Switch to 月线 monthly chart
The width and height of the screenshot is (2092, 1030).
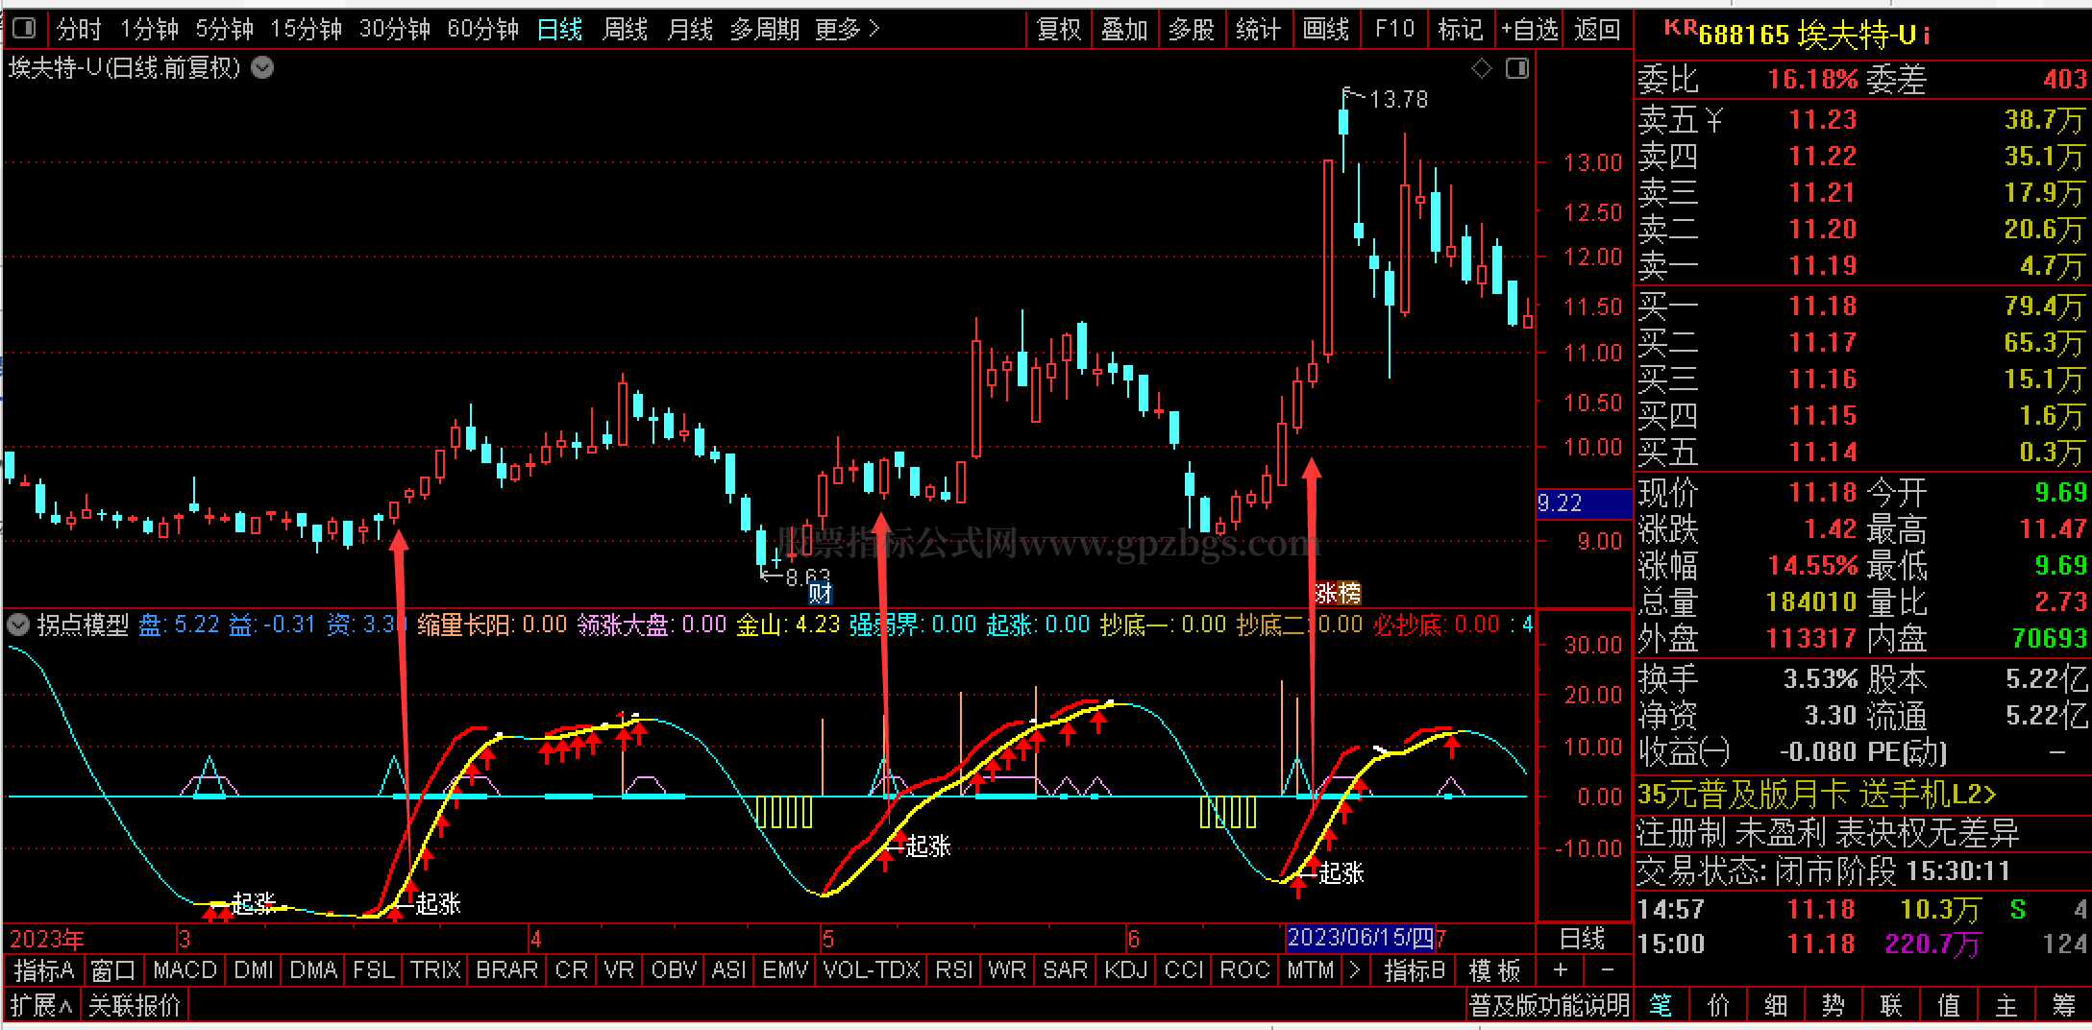[691, 30]
